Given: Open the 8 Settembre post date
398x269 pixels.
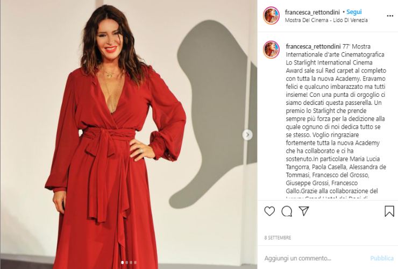Looking at the screenshot, I should point(278,238).
